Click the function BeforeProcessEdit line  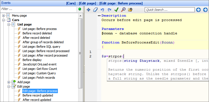138,43
